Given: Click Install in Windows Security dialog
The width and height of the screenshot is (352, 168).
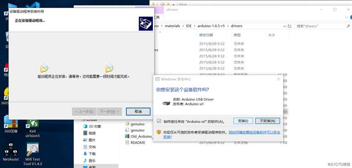Looking at the screenshot, I should pyautogui.click(x=243, y=121).
